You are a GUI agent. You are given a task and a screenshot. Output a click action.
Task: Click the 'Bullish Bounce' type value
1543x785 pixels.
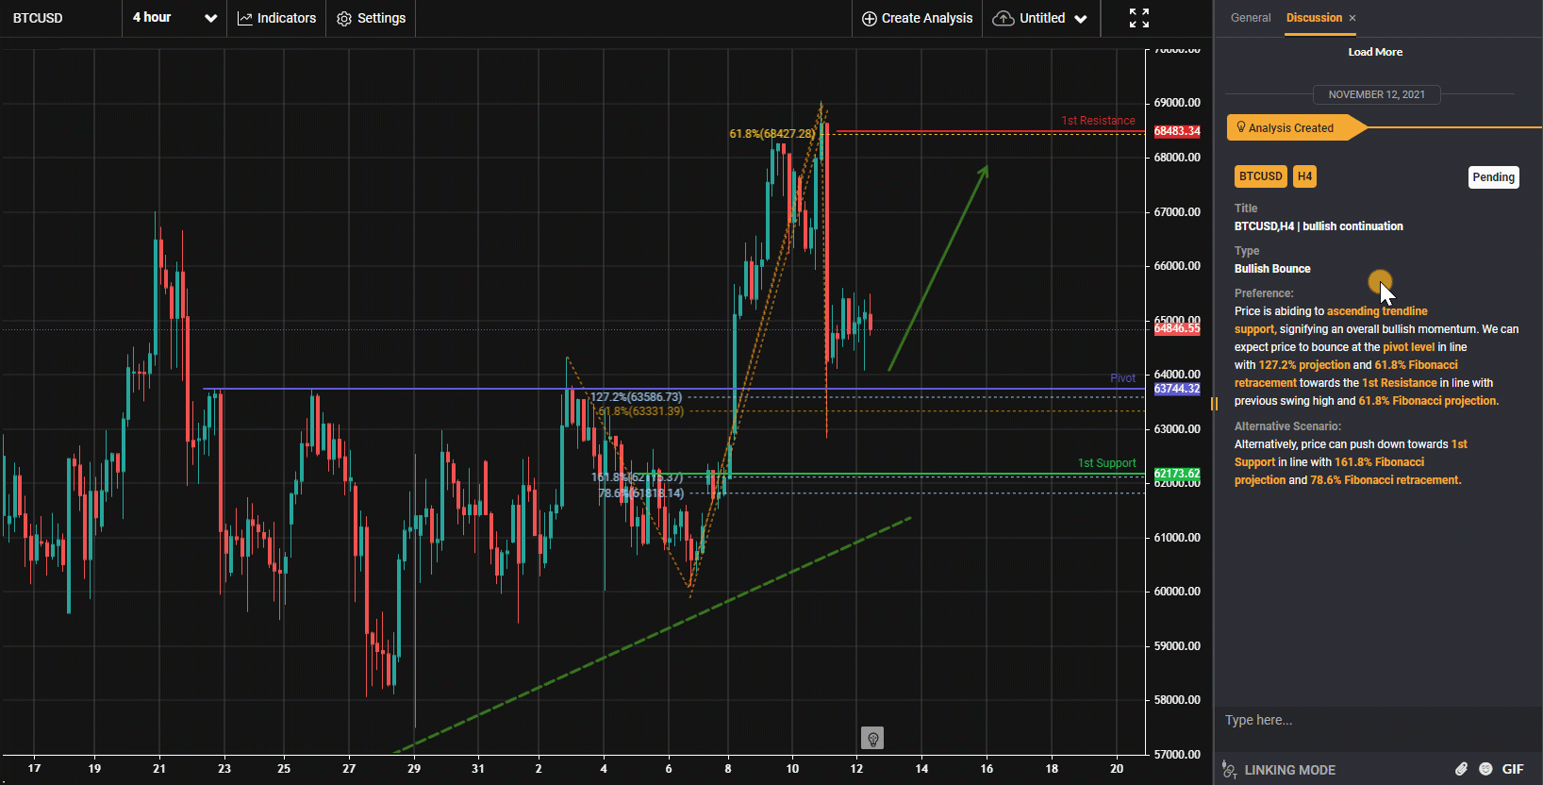[1272, 269]
